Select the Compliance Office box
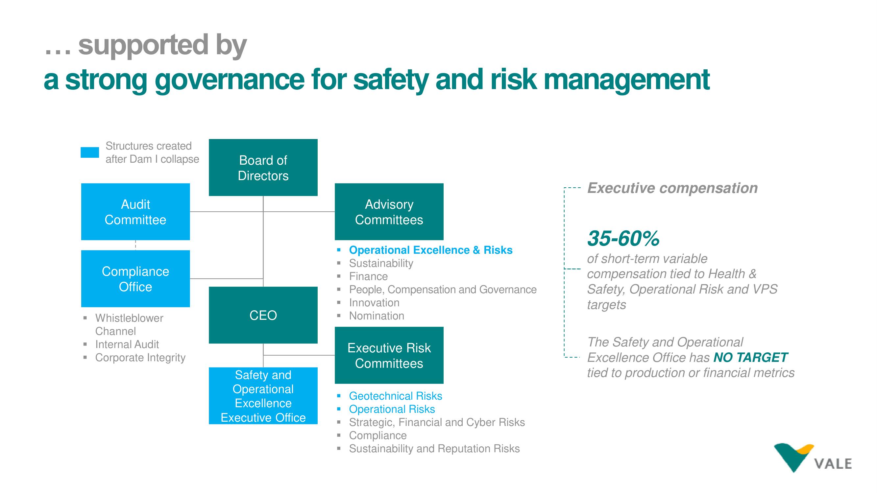Image resolution: width=877 pixels, height=493 pixels. (x=135, y=279)
